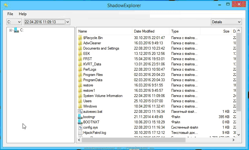Click the EEK folder icon
Screen dimensions: 249x150
[80, 54]
